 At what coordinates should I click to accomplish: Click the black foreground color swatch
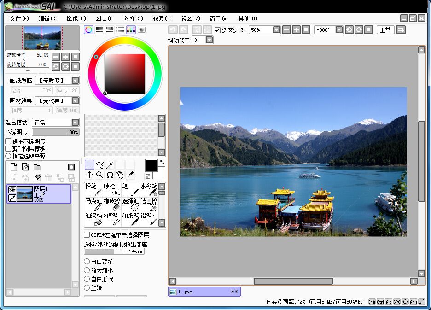(x=151, y=165)
